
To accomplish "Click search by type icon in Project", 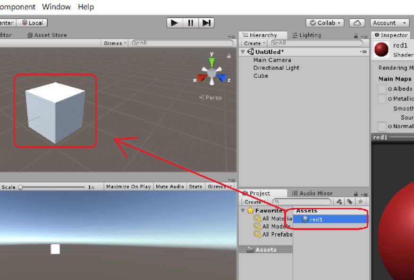I will [339, 202].
